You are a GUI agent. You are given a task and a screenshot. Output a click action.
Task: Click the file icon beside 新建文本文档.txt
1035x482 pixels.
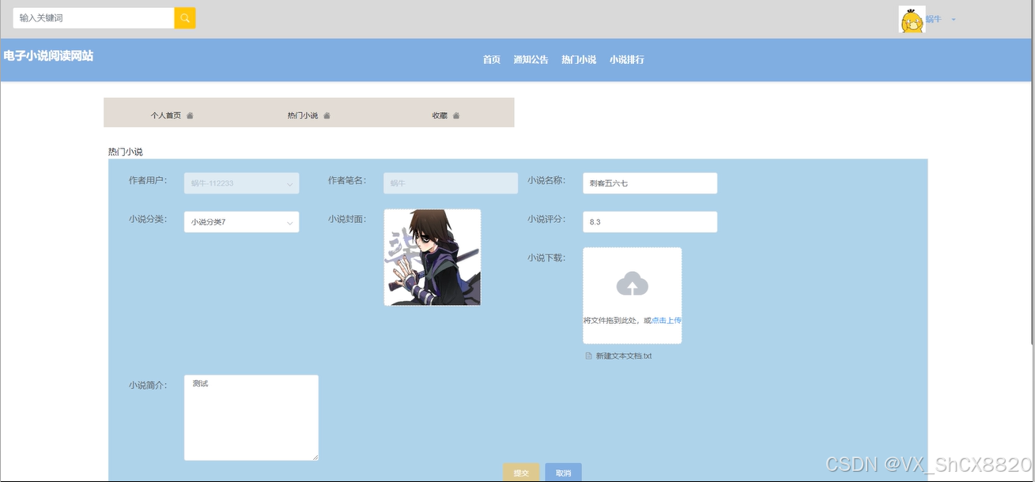pos(588,356)
